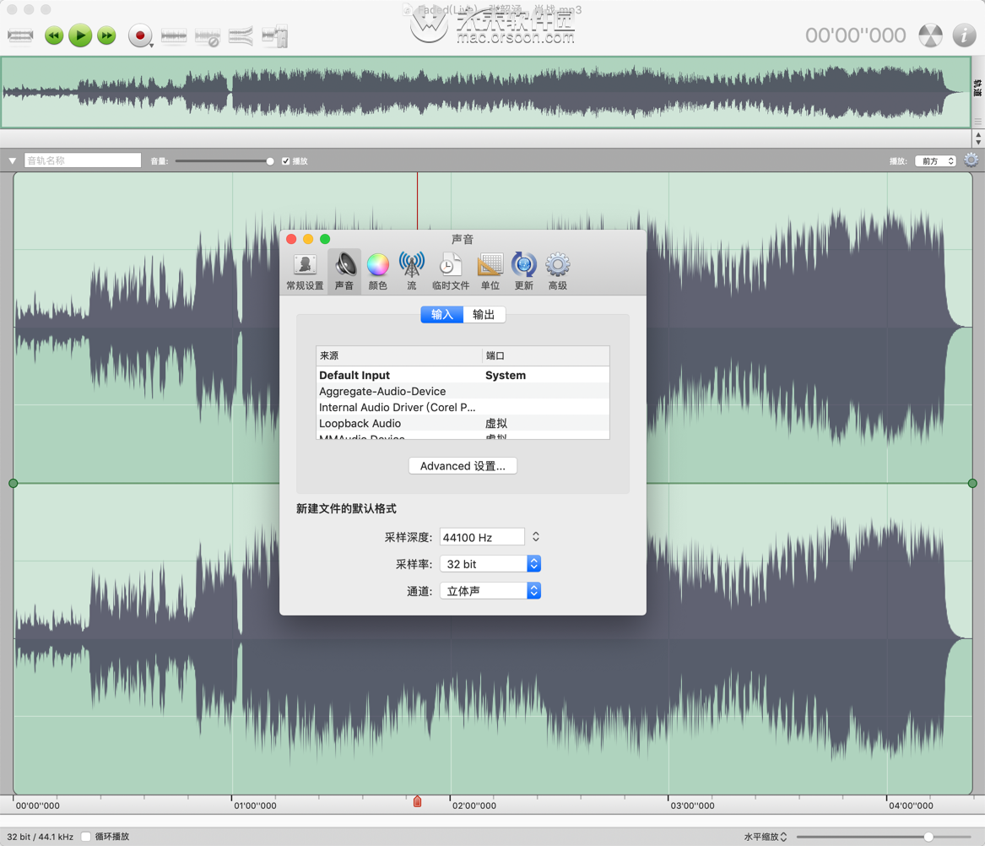This screenshot has width=985, height=846.
Task: Click the Advanced 设置 button
Action: 463,465
